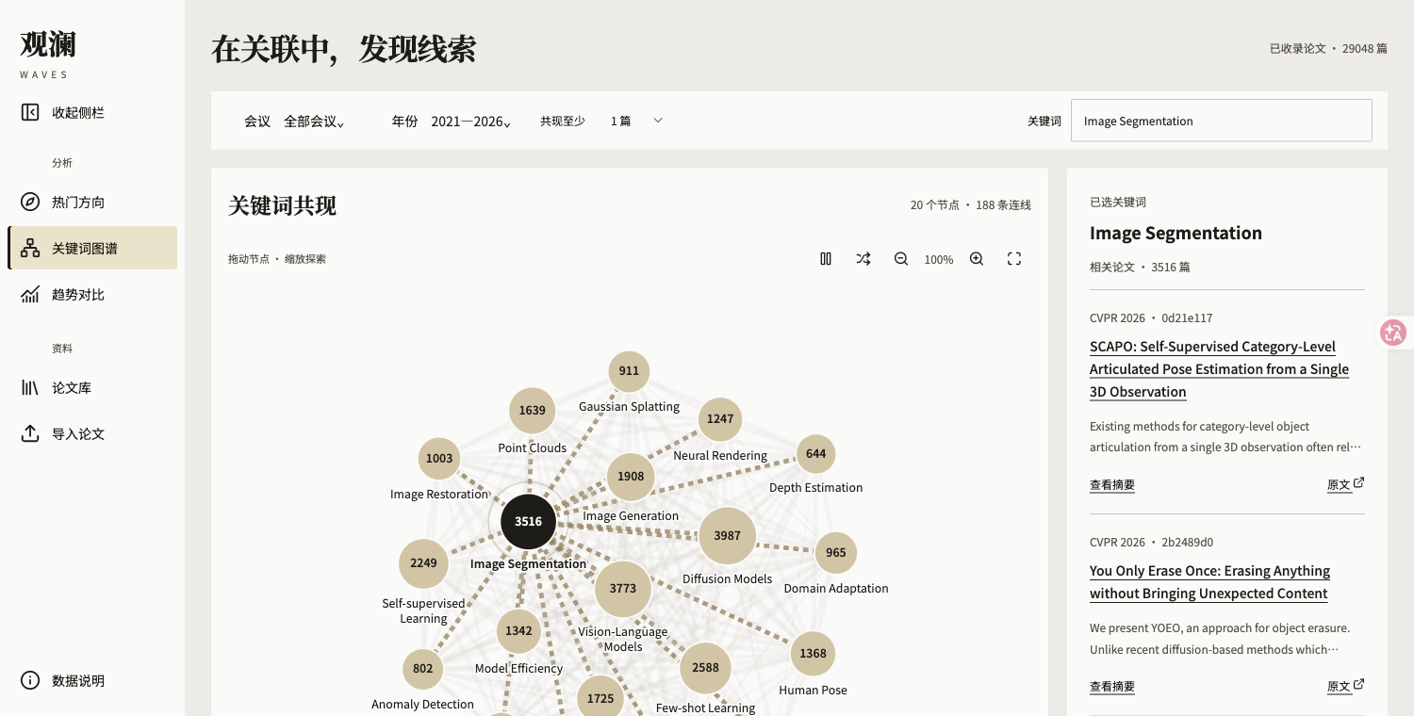Select the Image Generation 1908 node
This screenshot has height=716, width=1414.
click(x=631, y=477)
